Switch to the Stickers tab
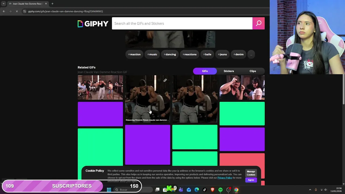The image size is (345, 194). [229, 71]
